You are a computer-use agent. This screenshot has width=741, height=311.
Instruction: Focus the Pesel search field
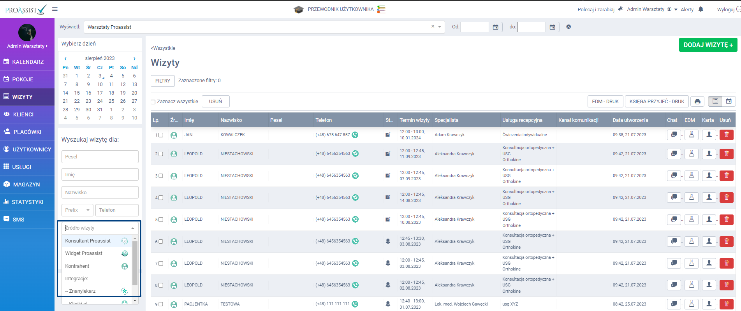point(100,157)
